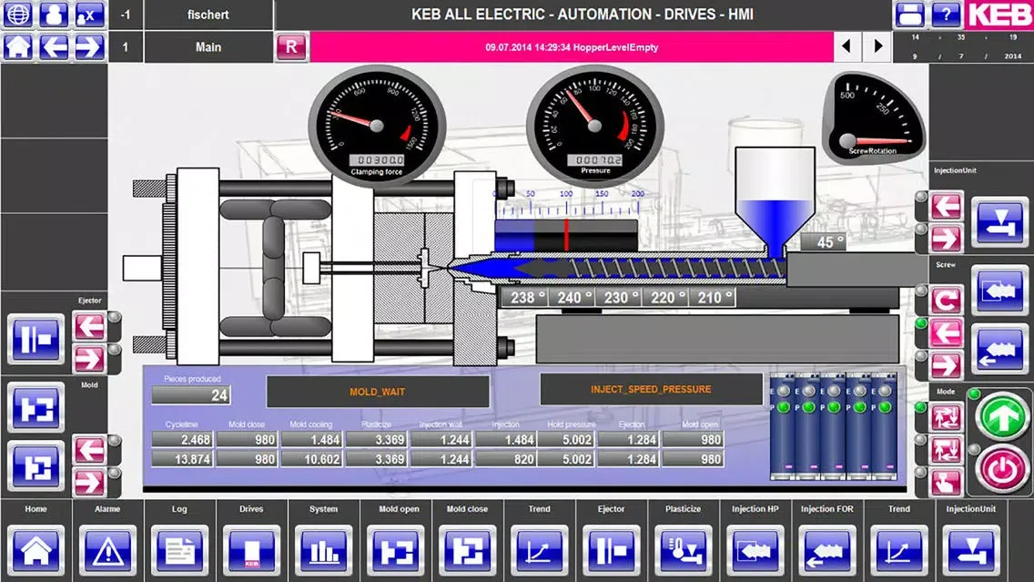Screen dimensions: 1034x582
Task: Click the Clamping force gauge
Action: tap(377, 127)
